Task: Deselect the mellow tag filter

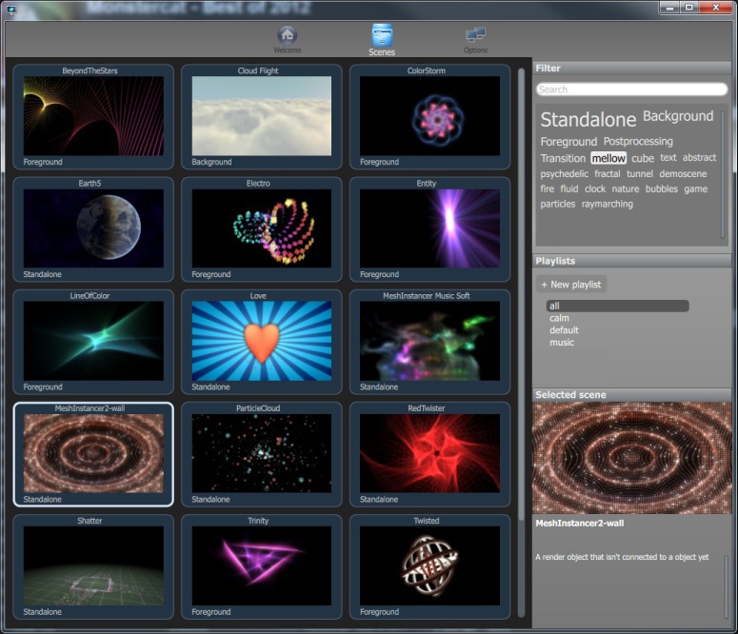Action: click(608, 158)
